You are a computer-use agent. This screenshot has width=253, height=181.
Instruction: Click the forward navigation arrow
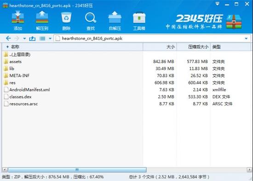point(17,38)
